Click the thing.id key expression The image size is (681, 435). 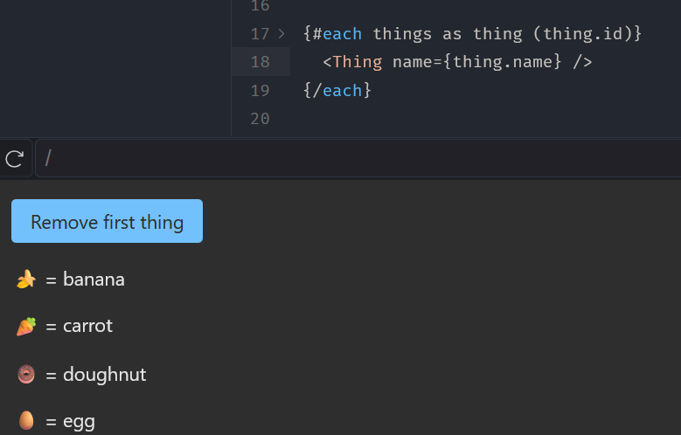587,34
